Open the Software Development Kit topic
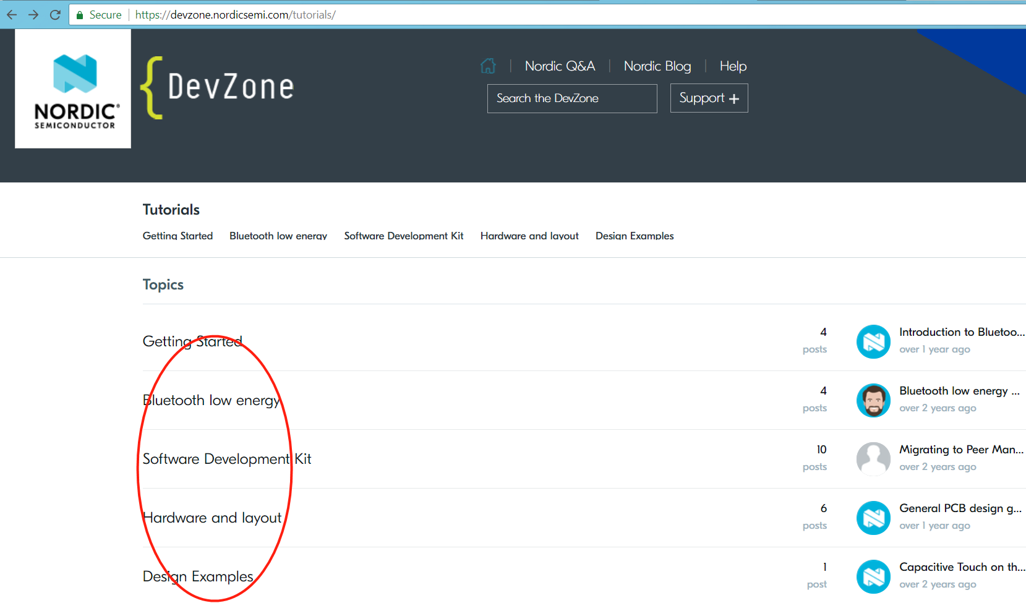Image resolution: width=1026 pixels, height=603 pixels. point(227,459)
